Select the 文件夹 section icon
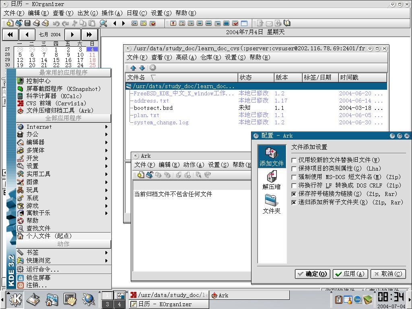The image size is (412, 309). pyautogui.click(x=272, y=204)
